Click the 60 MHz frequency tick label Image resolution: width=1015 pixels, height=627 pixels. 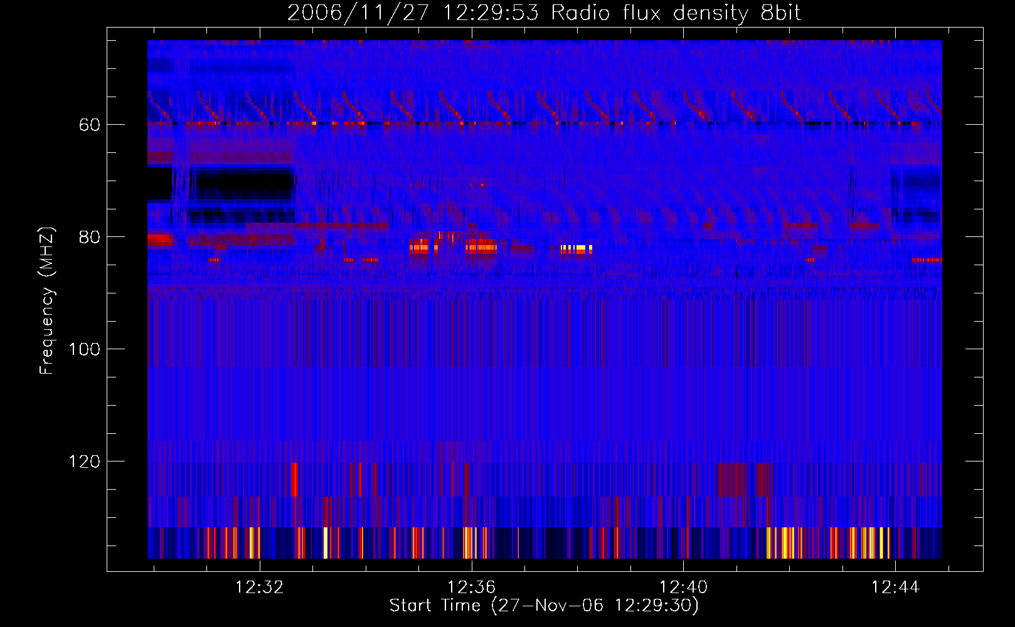(90, 125)
